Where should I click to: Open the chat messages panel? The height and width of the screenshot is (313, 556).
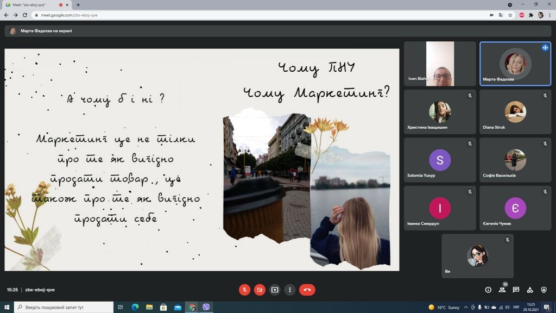[516, 290]
